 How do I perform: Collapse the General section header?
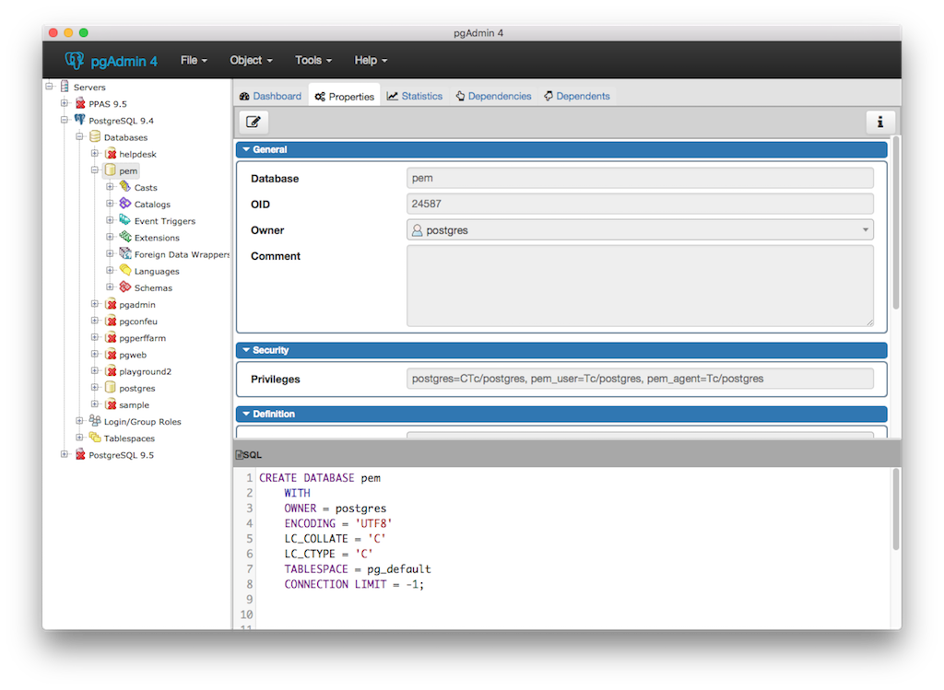point(561,149)
